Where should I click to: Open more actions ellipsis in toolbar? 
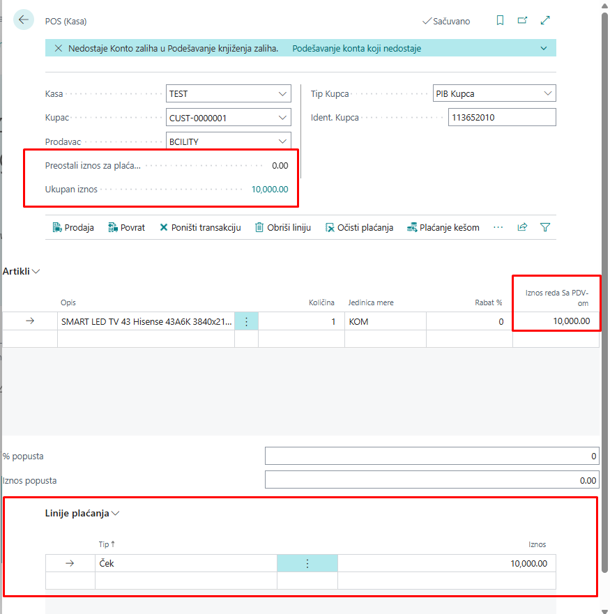click(498, 227)
